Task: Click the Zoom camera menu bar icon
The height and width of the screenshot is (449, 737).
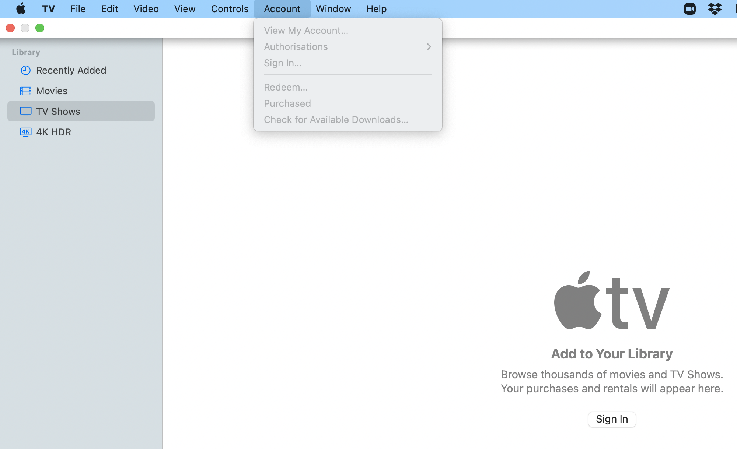Action: pyautogui.click(x=689, y=8)
